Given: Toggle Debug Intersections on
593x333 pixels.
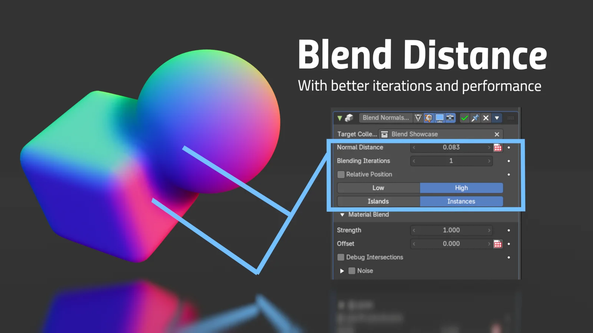Looking at the screenshot, I should pyautogui.click(x=341, y=257).
